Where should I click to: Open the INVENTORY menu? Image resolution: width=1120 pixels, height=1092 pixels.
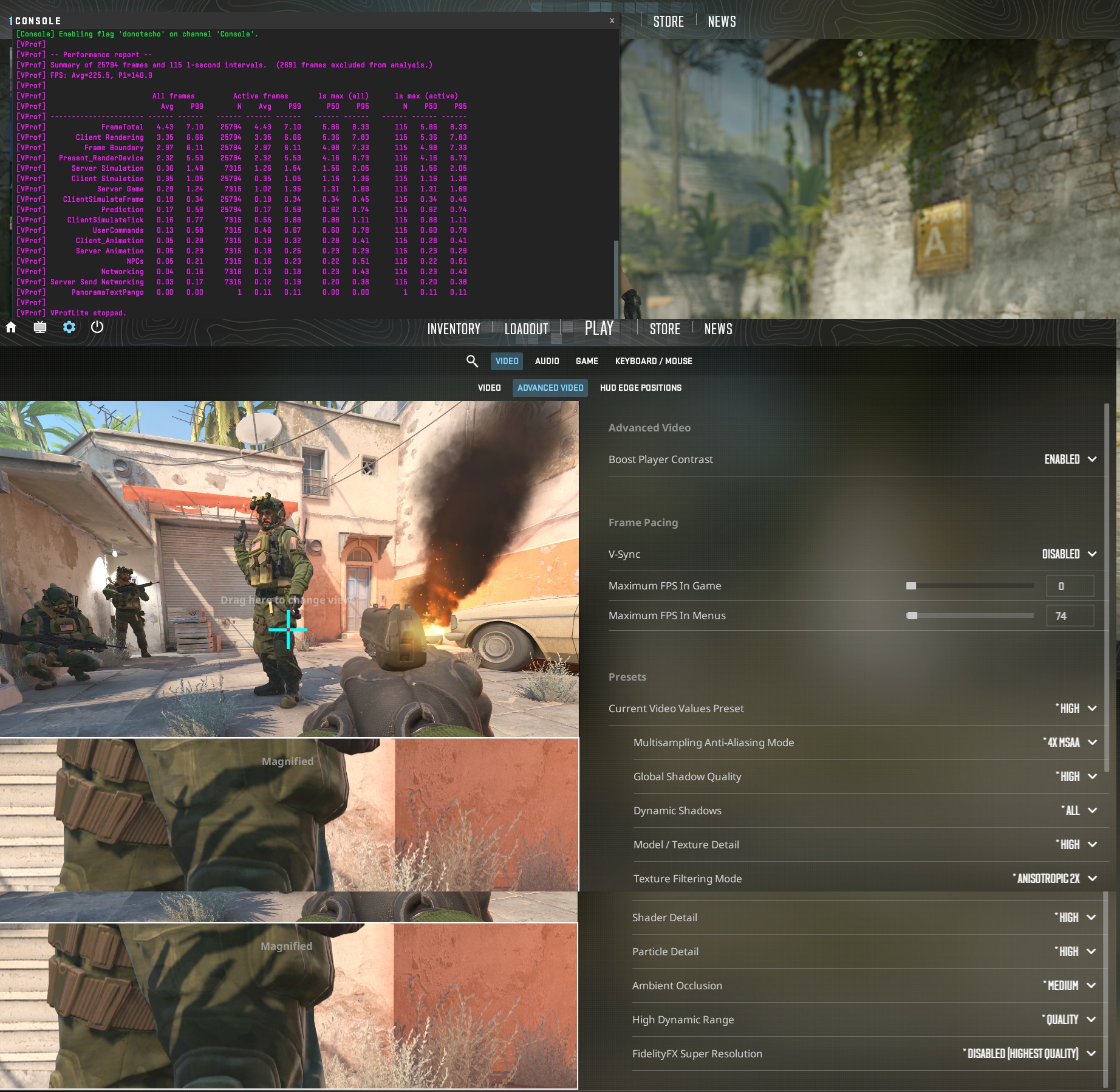[x=454, y=329]
